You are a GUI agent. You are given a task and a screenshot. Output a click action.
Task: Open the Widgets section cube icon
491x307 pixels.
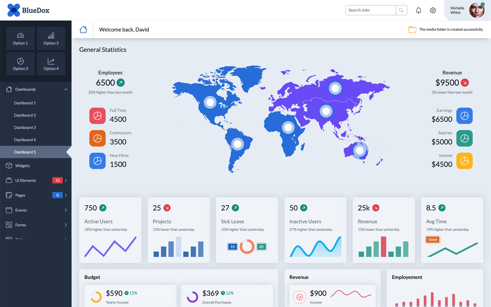pyautogui.click(x=9, y=165)
